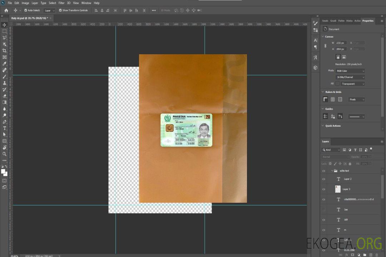The width and height of the screenshot is (386, 257).
Task: Click the Home icon in the options bar
Action: pyautogui.click(x=6, y=10)
